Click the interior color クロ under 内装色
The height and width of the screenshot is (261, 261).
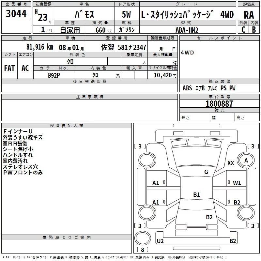(x=95, y=75)
